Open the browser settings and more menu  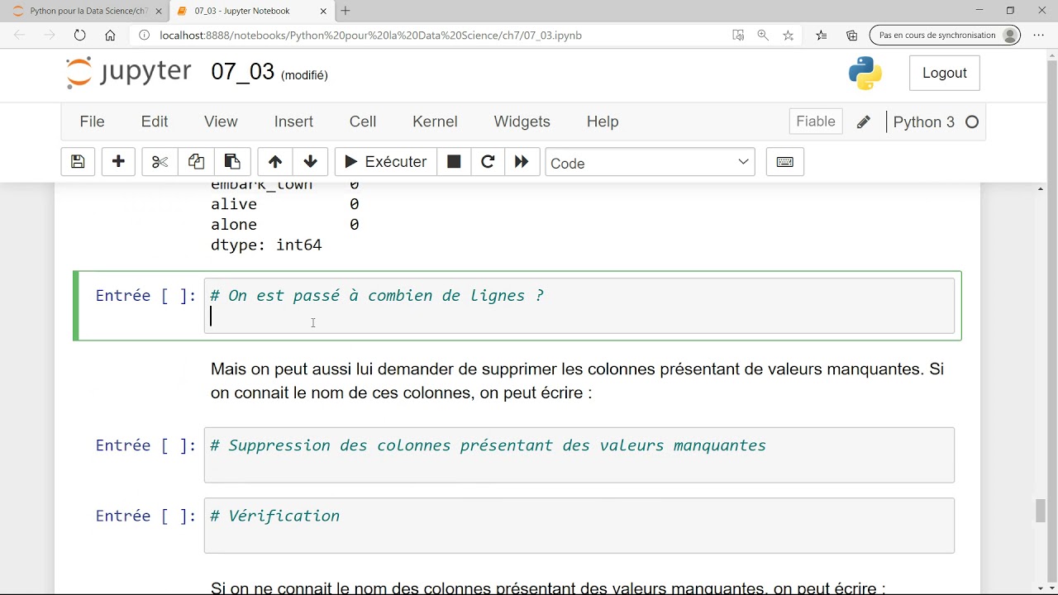(x=1039, y=36)
